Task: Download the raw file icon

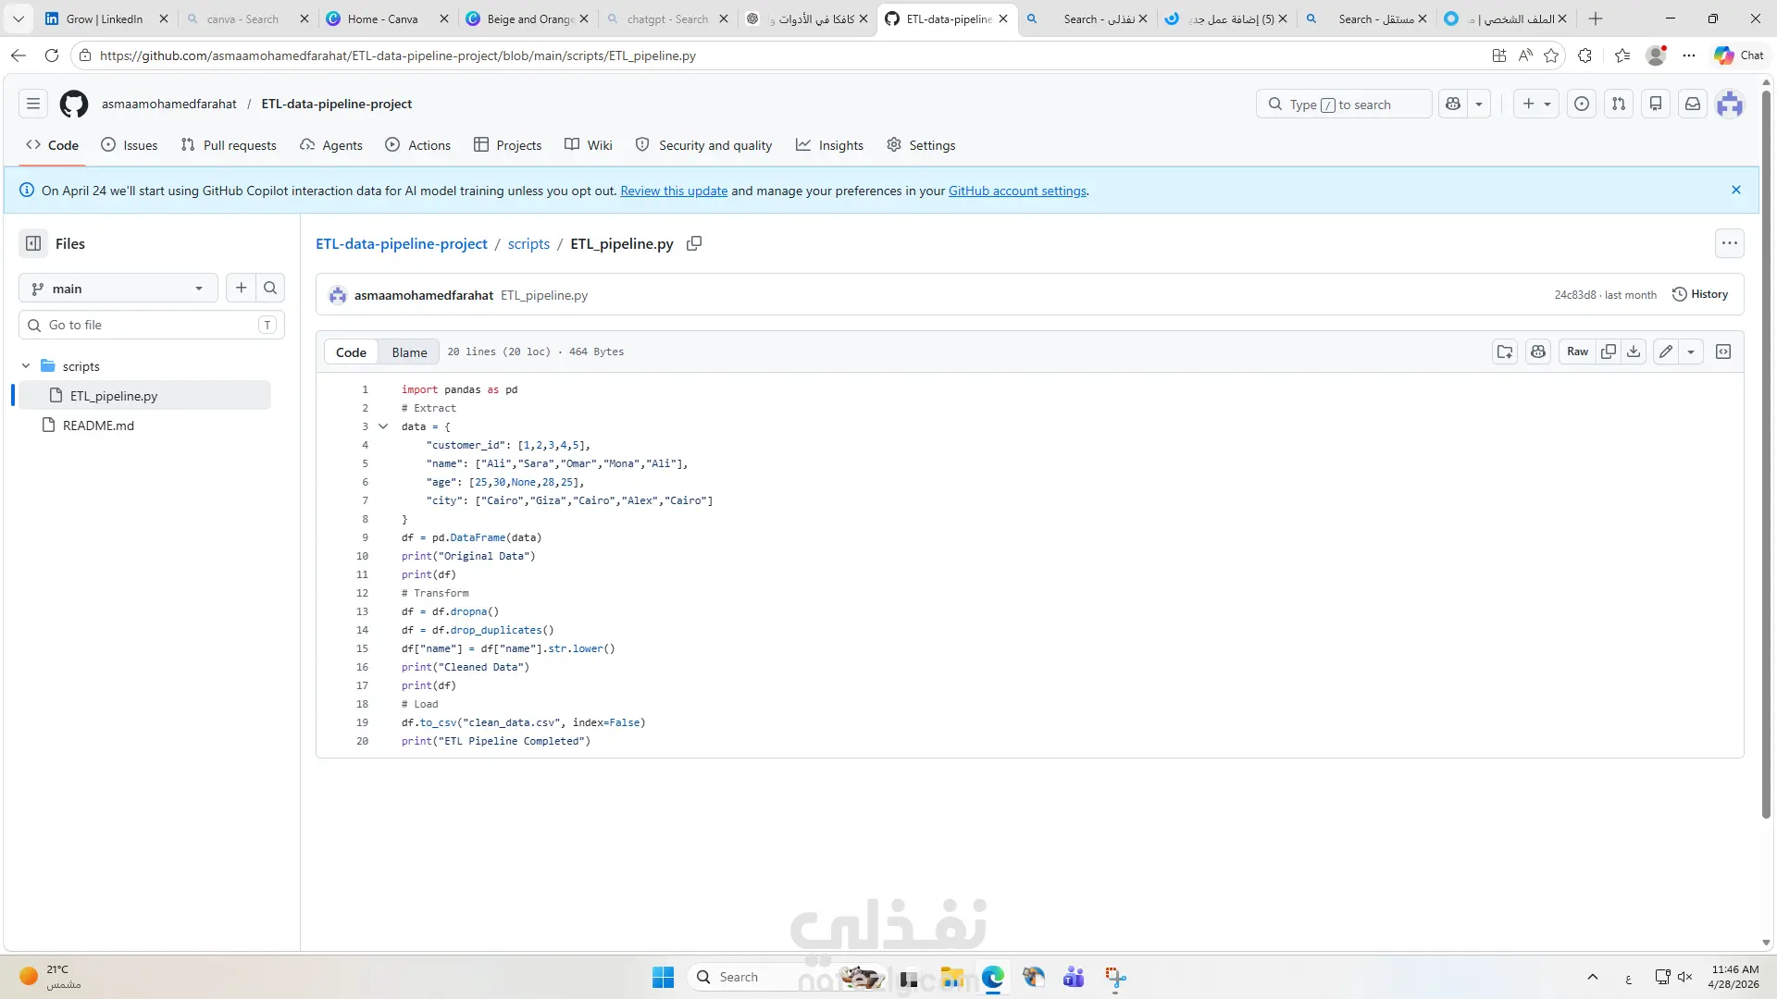Action: tap(1634, 351)
